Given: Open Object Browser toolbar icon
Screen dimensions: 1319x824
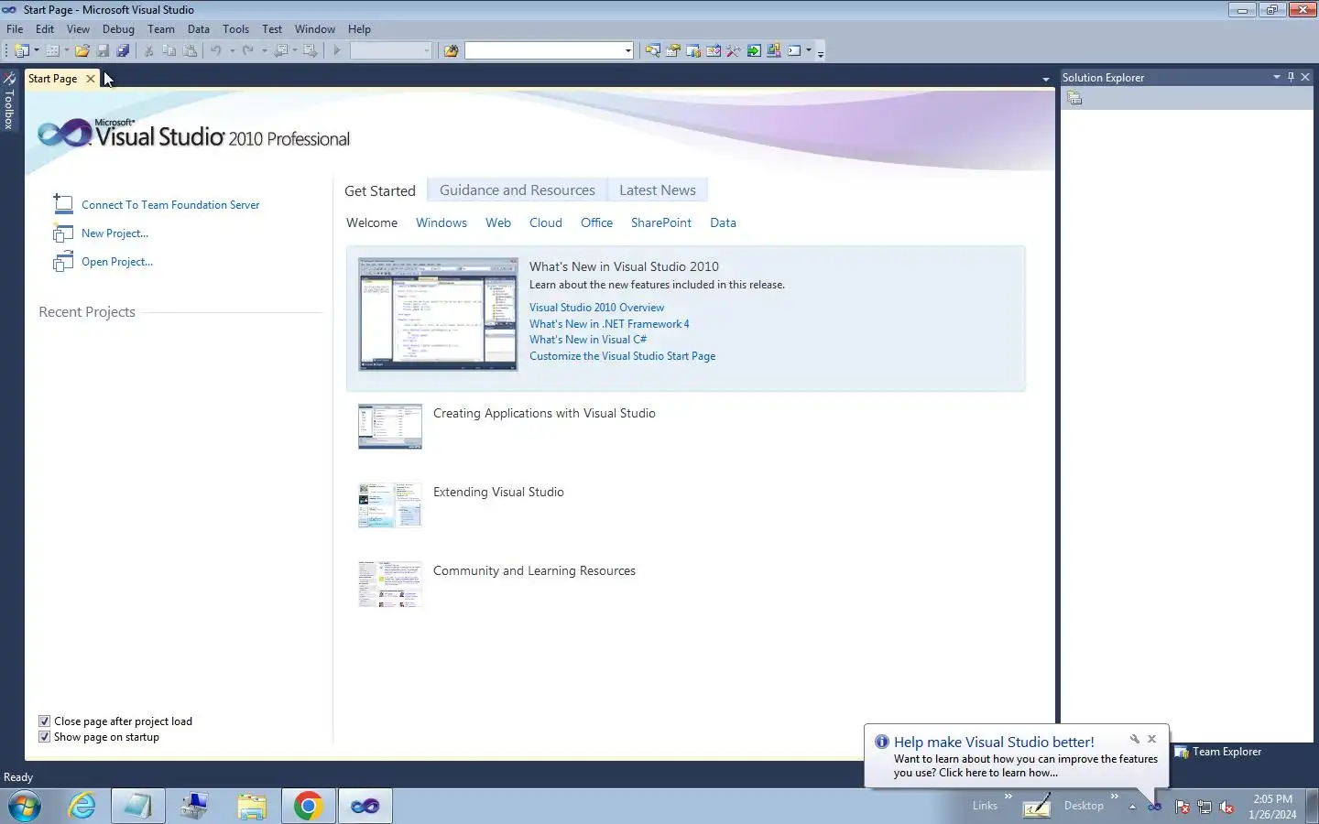Looking at the screenshot, I should [x=714, y=50].
